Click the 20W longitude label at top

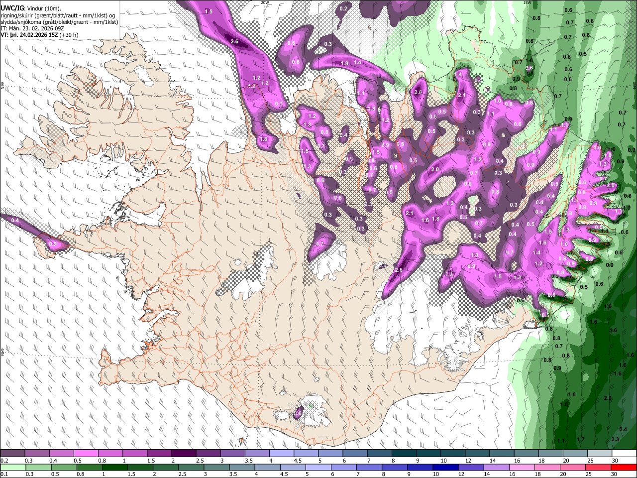coord(265,2)
